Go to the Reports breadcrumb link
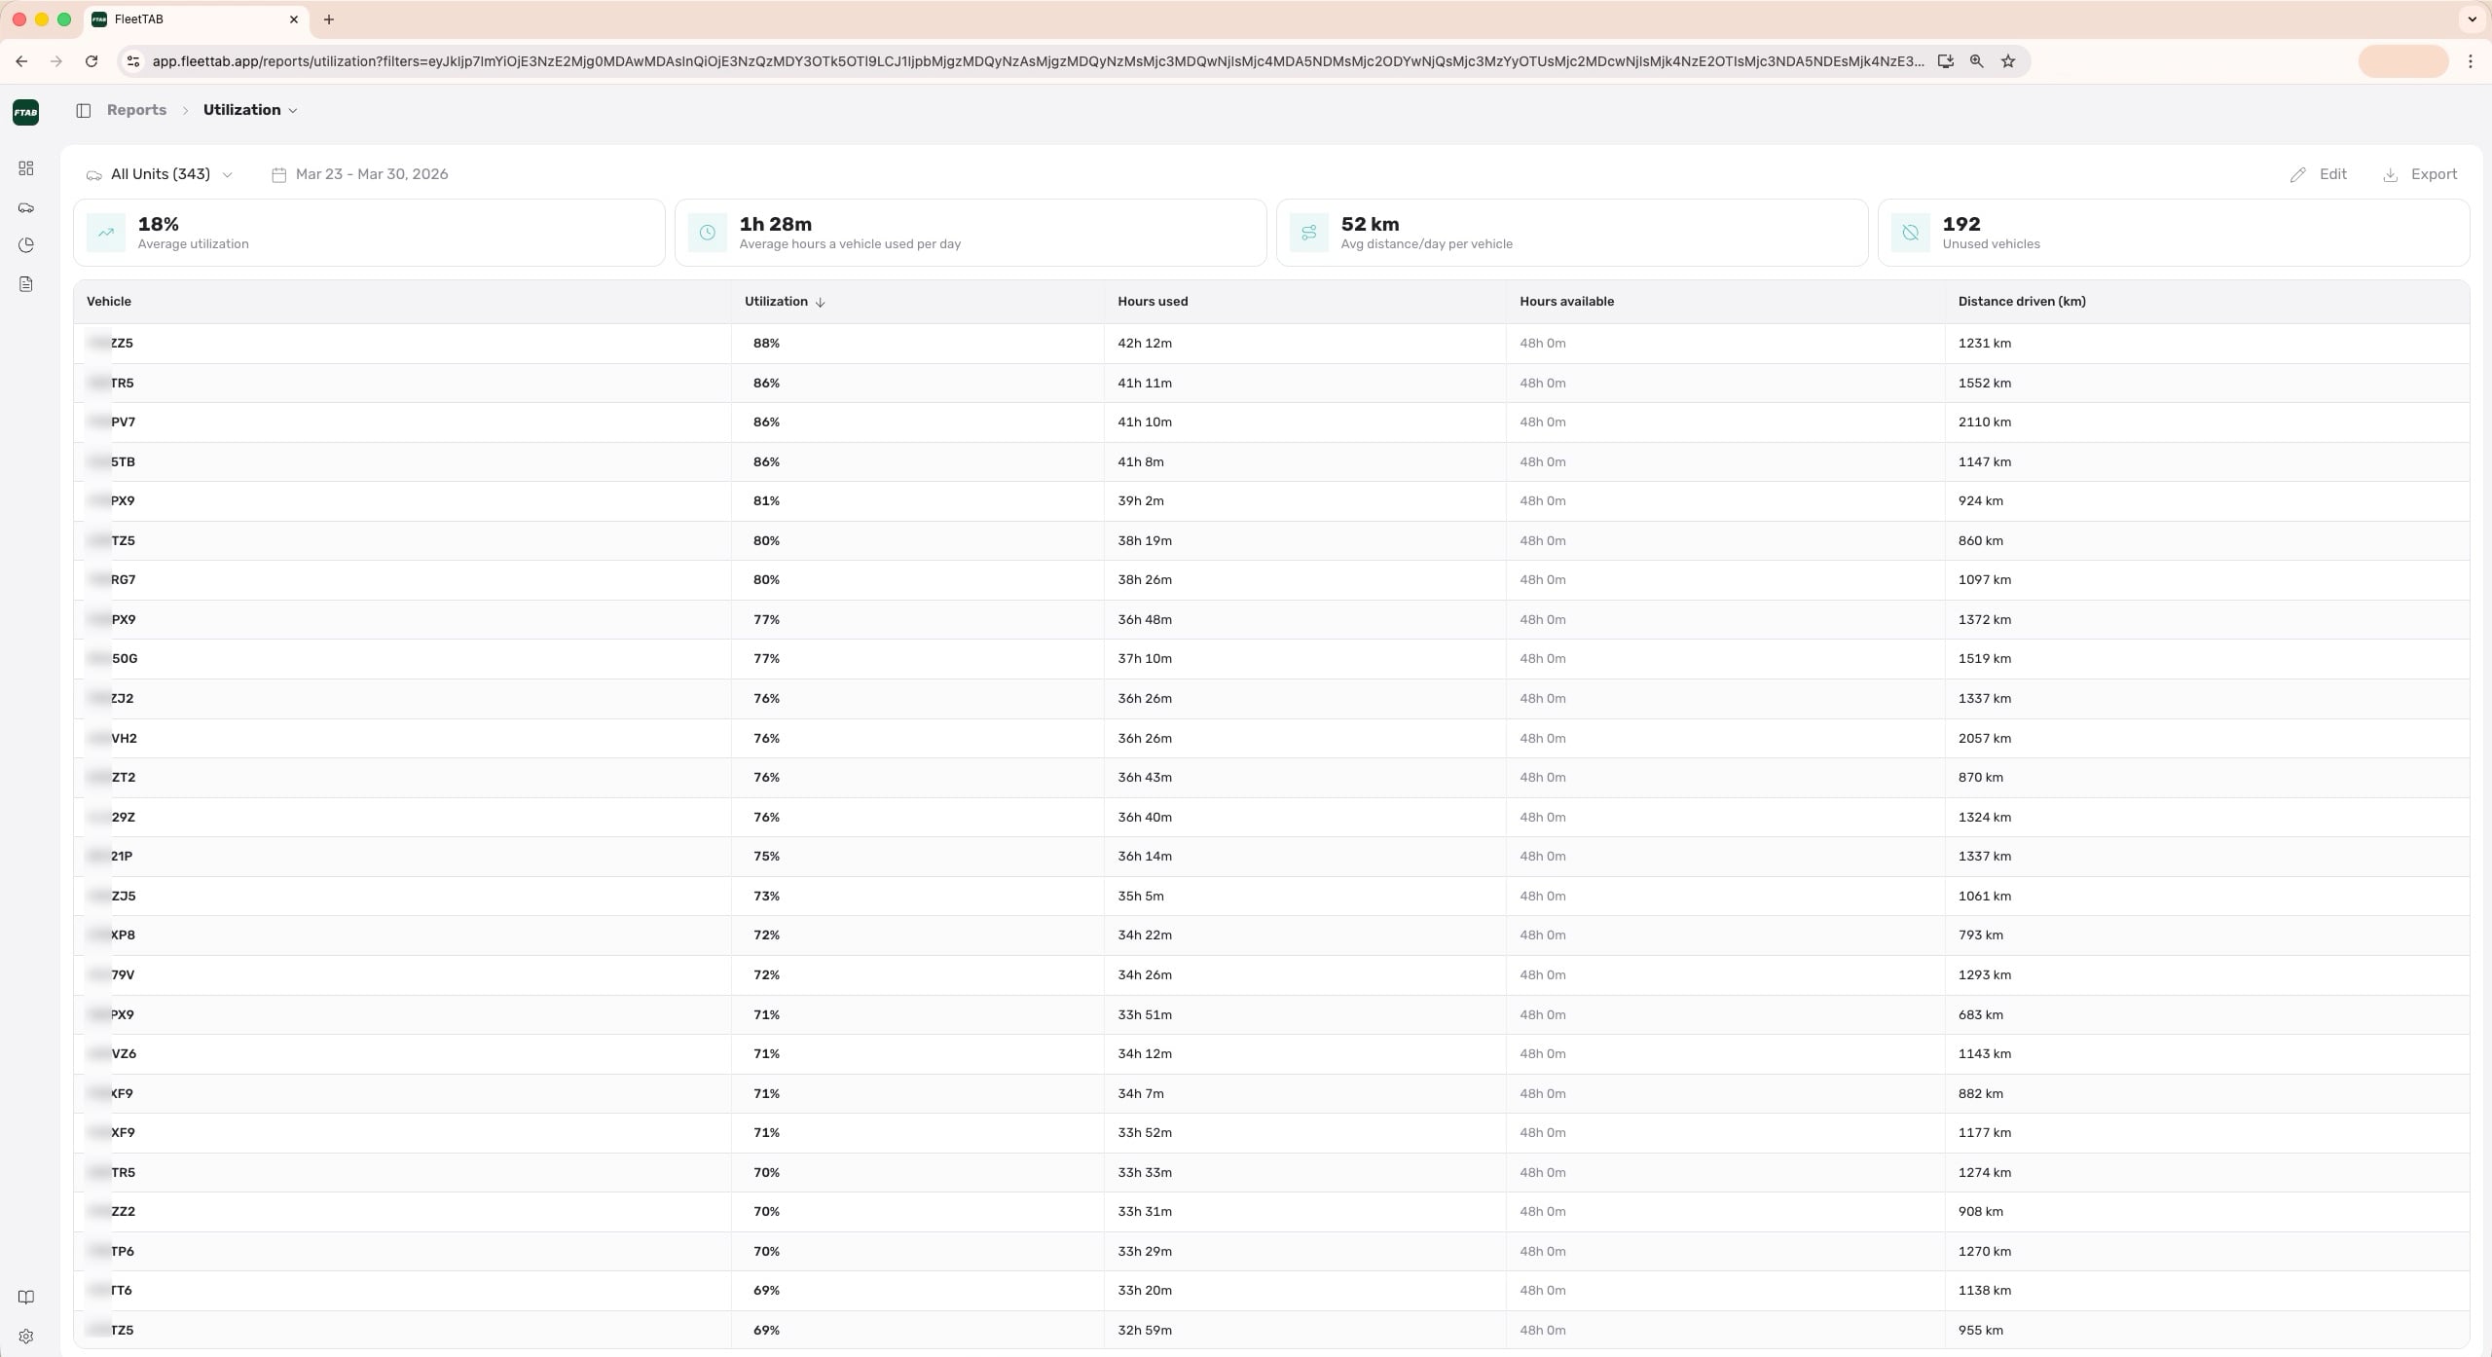Screen dimensions: 2492x1357 pos(136,110)
